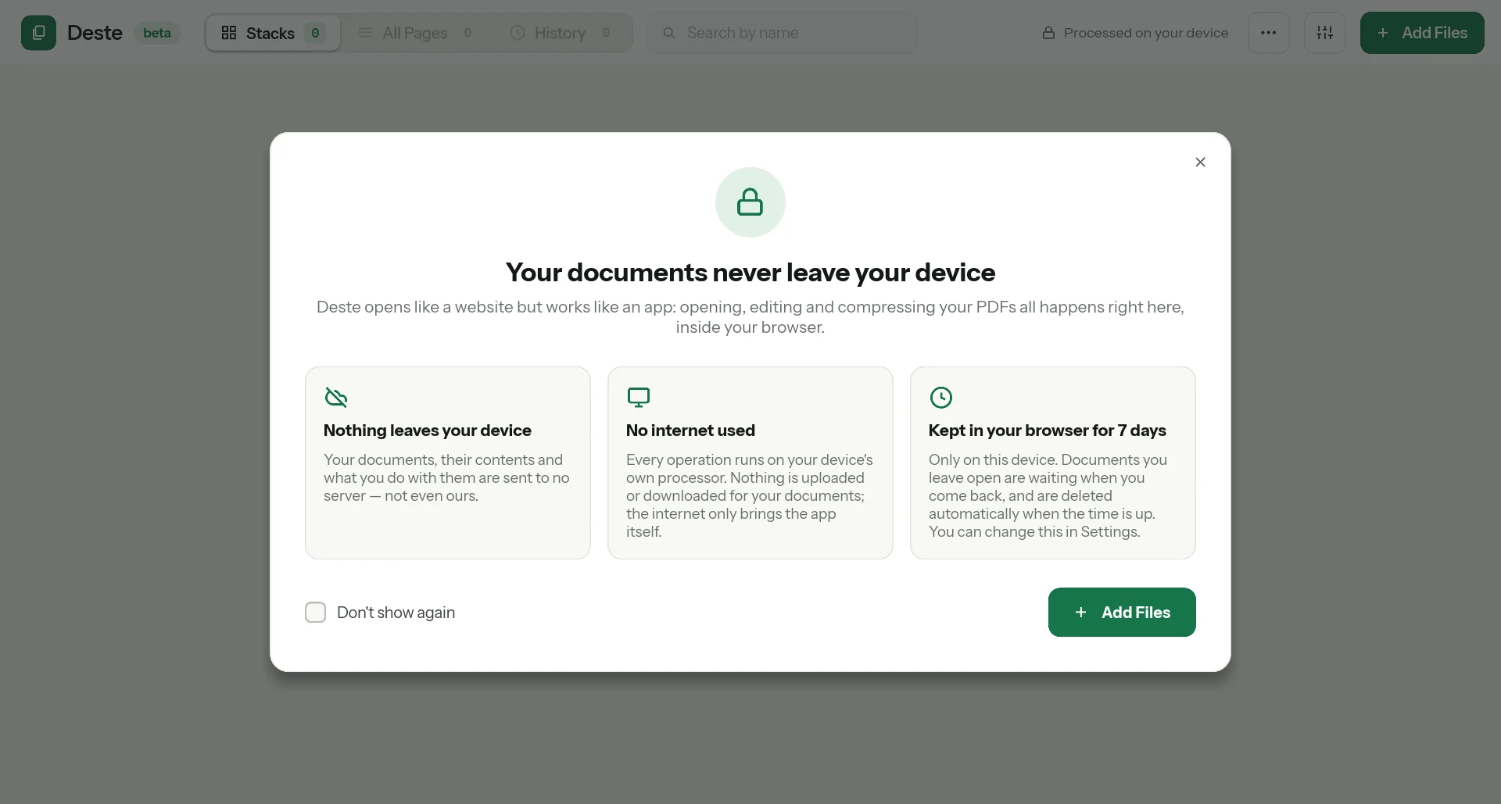Tick the Don't show again checkbox
The width and height of the screenshot is (1501, 804).
[x=315, y=613]
